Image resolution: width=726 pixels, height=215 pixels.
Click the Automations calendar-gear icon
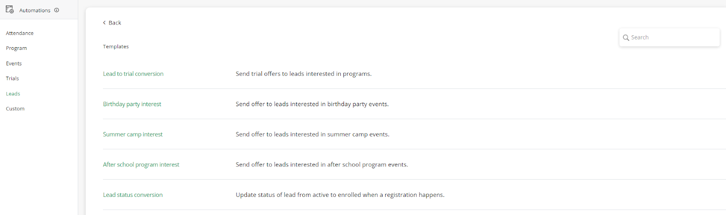pyautogui.click(x=10, y=10)
